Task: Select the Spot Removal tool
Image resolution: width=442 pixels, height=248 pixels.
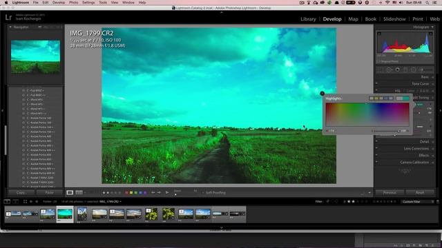Action: click(389, 70)
